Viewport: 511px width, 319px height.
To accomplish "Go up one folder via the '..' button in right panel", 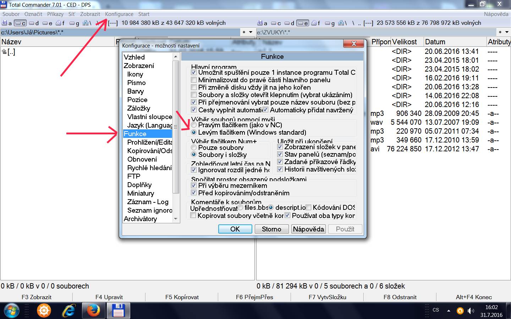I will (359, 23).
